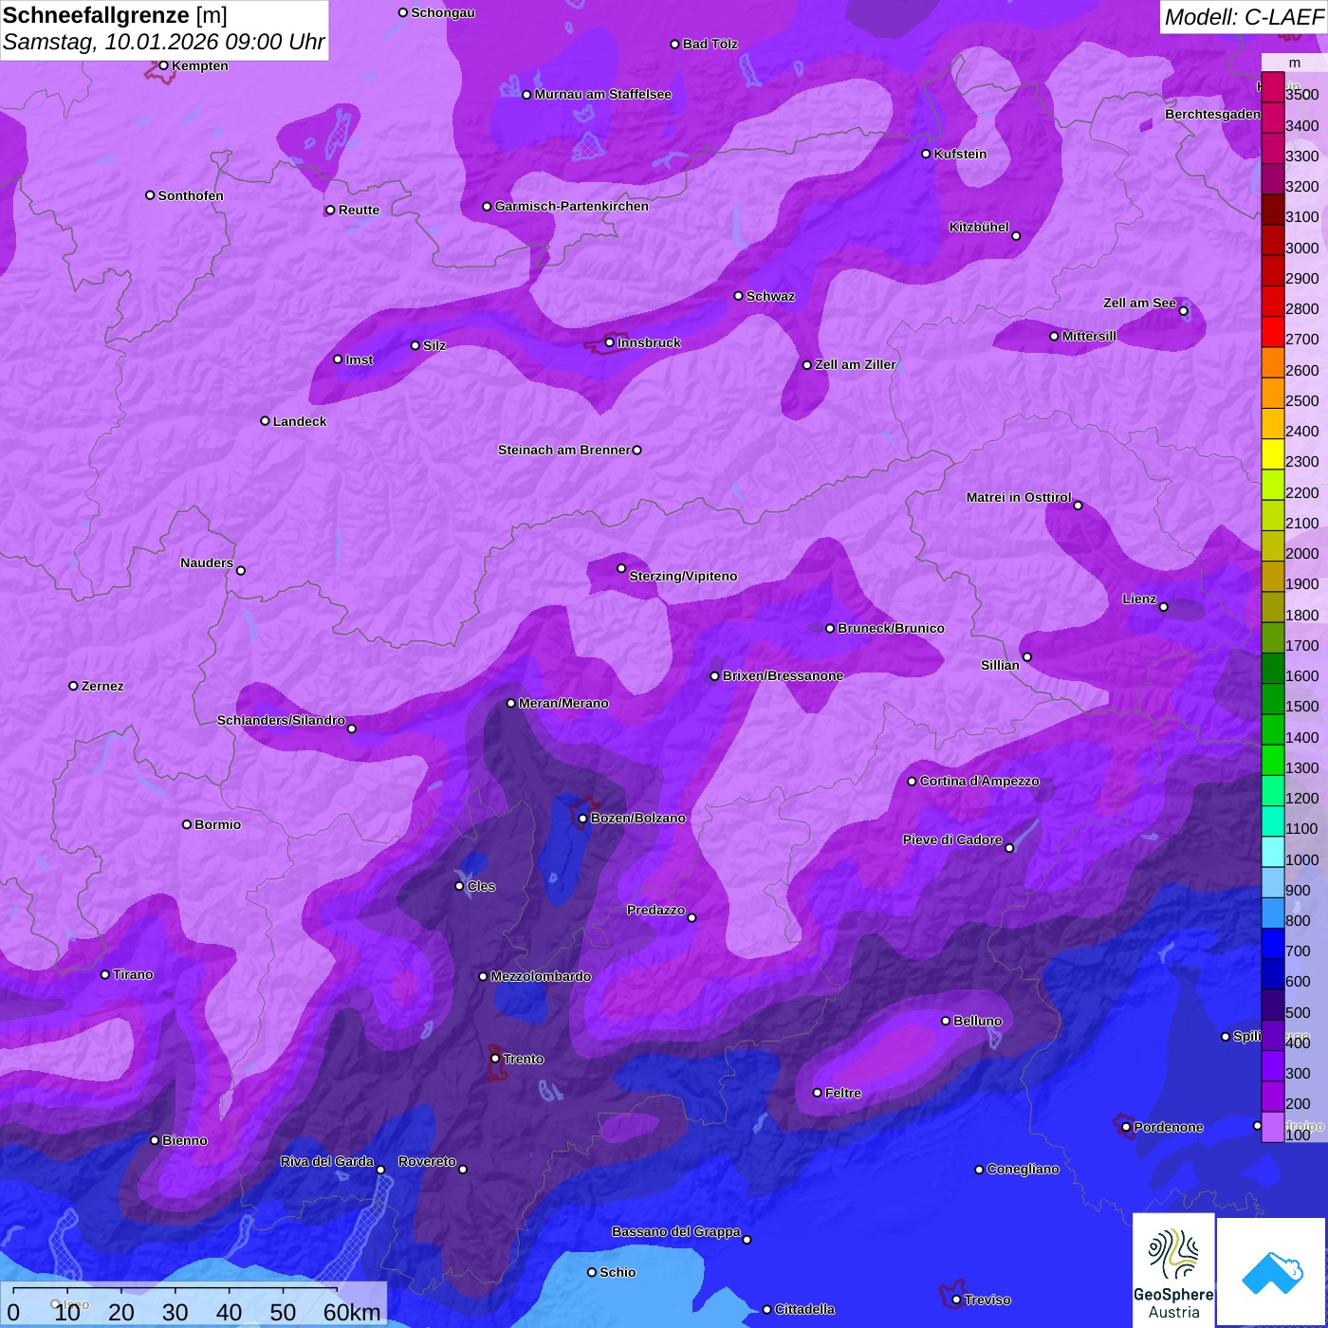Click the 3500 m legend color swatch
The height and width of the screenshot is (1328, 1328).
(1272, 87)
